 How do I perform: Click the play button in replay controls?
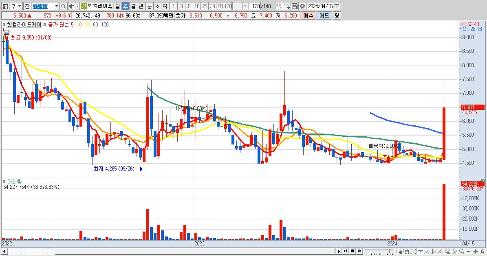[x=339, y=251]
